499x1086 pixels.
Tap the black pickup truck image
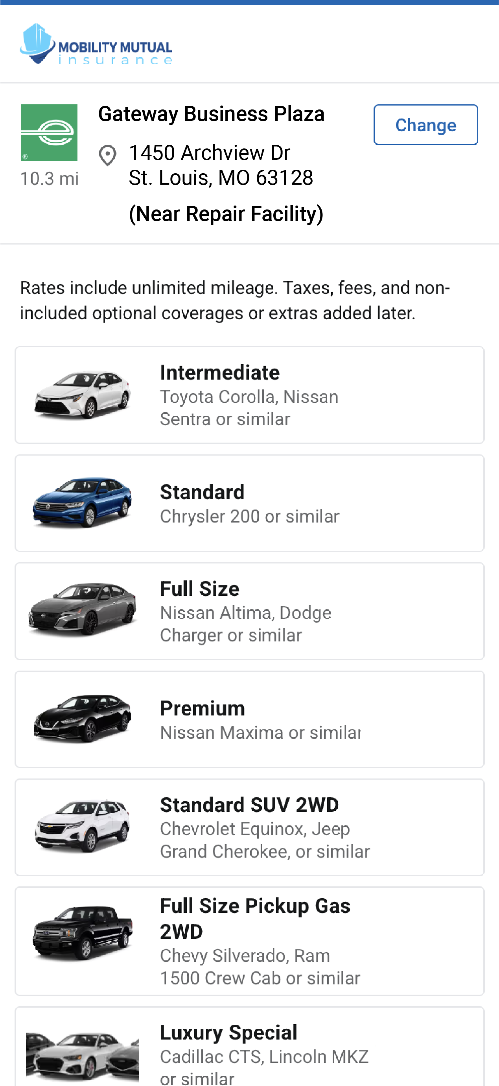(x=83, y=933)
